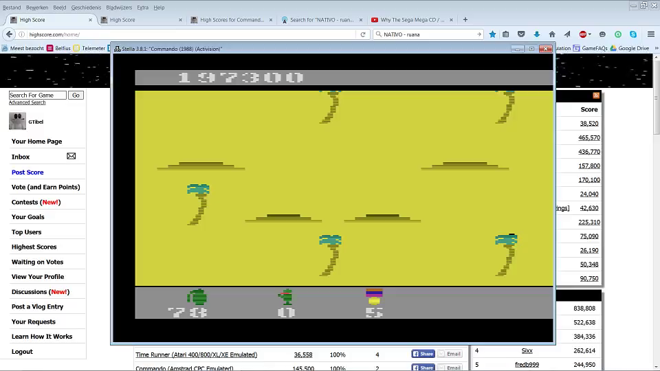The image size is (660, 371).
Task: Click the NATIVO - ruana search box
Action: point(428,34)
